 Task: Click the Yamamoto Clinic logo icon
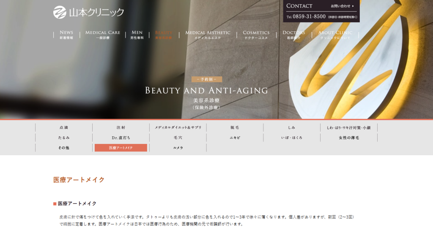[60, 12]
